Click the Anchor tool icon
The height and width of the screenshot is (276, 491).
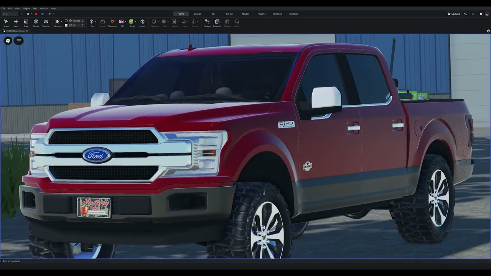click(194, 22)
